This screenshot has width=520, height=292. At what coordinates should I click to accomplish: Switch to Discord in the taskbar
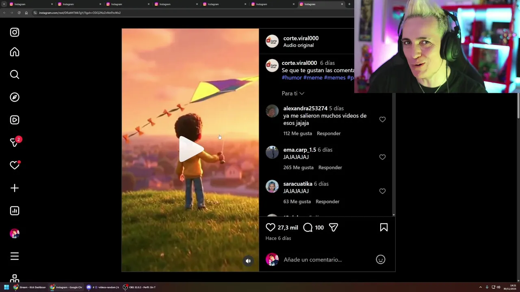click(x=102, y=287)
